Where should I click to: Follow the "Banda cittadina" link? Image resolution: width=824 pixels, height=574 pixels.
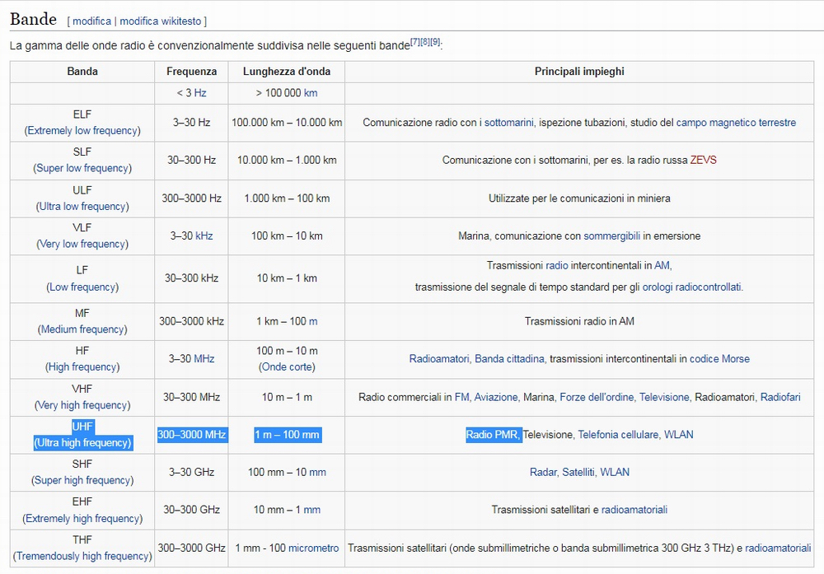(509, 359)
